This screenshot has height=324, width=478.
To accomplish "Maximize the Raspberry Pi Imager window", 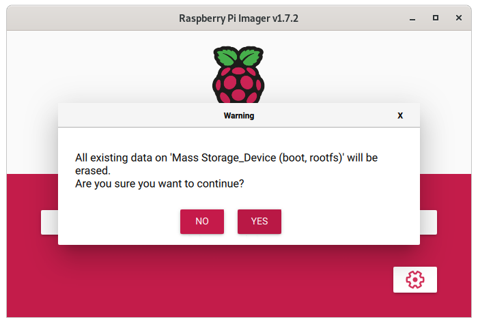I will [436, 18].
